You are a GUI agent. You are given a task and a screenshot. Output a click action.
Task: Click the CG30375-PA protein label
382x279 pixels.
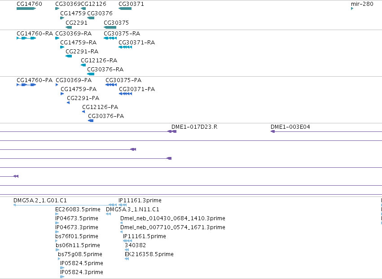[123, 80]
